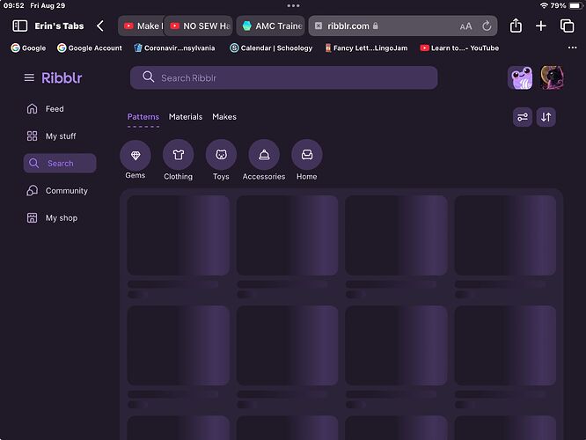The image size is (586, 440).
Task: Open the Safari share sheet
Action: coord(516,26)
